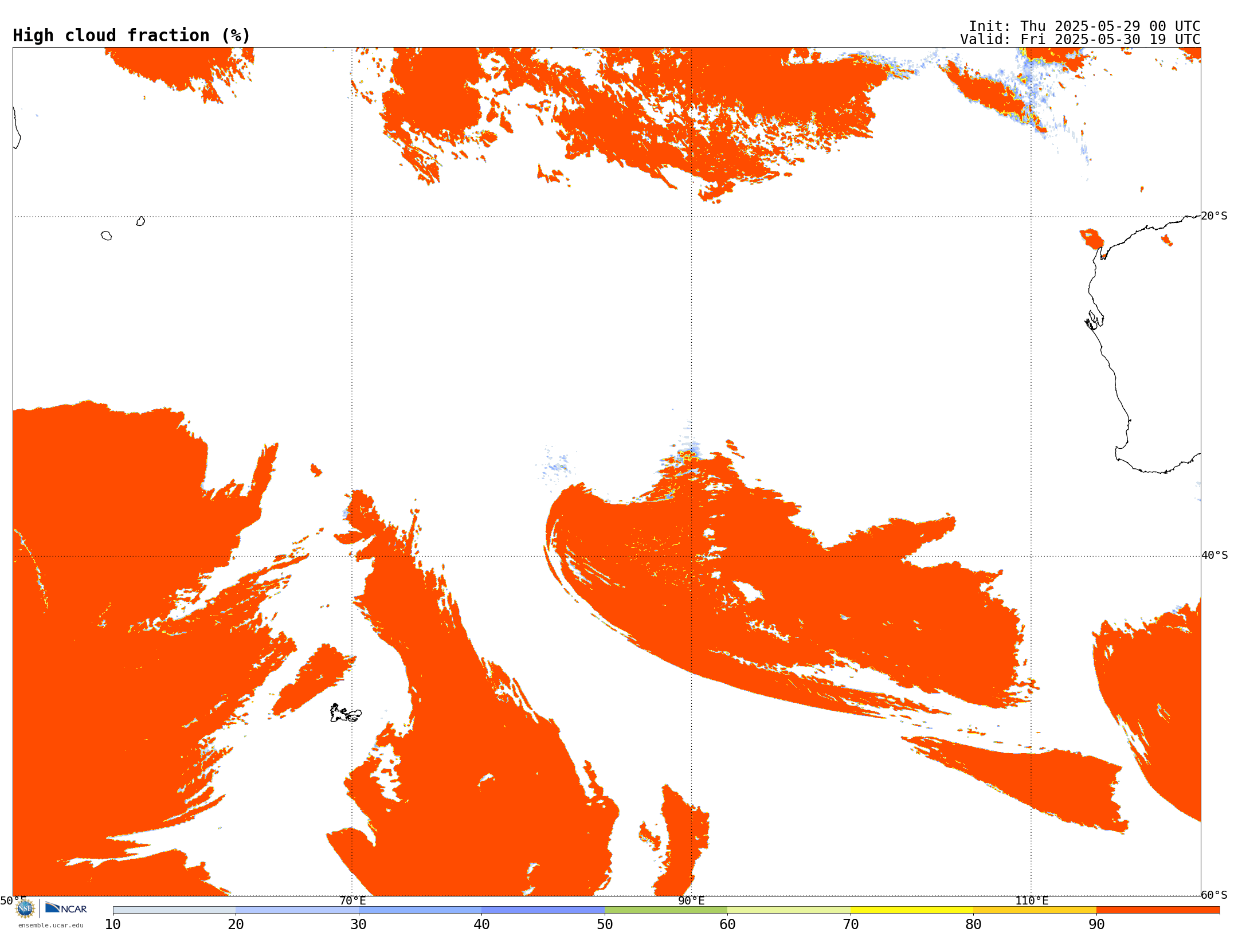Viewport: 1238px width, 932px height.
Task: Click the colorbar tick label 80
Action: coord(973,924)
